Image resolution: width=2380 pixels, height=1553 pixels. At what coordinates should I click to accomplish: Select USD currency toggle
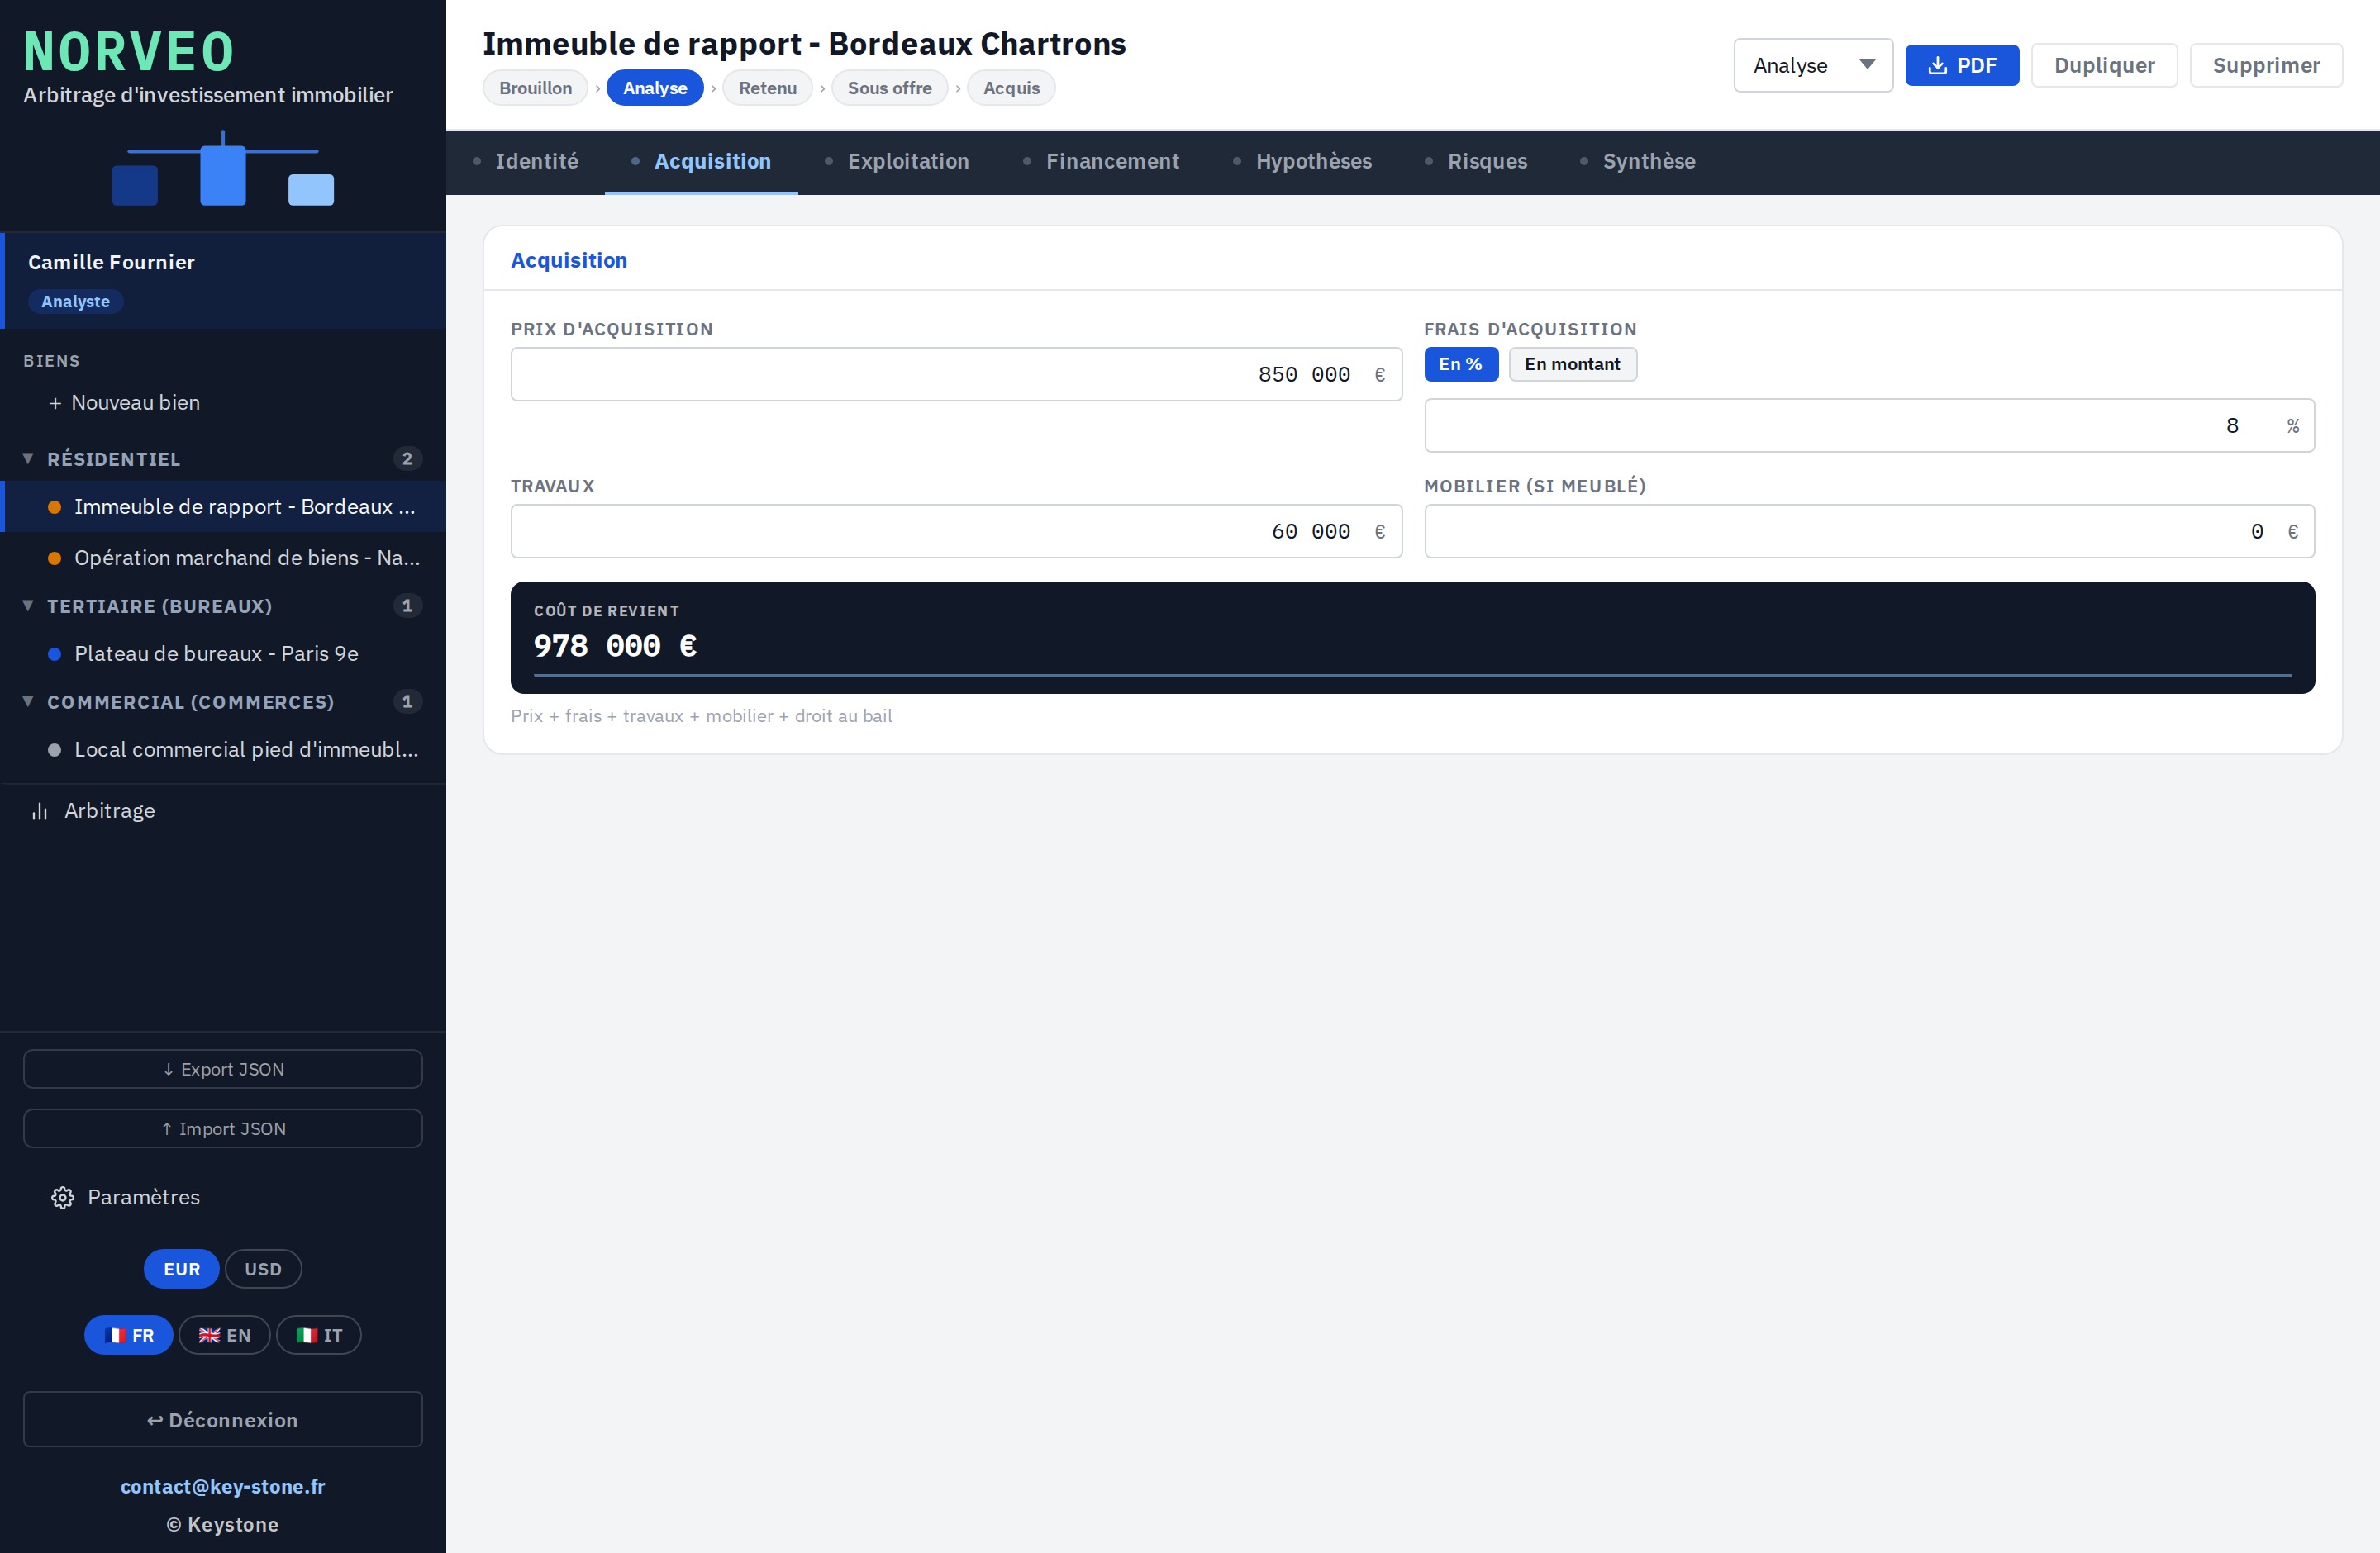coord(263,1269)
